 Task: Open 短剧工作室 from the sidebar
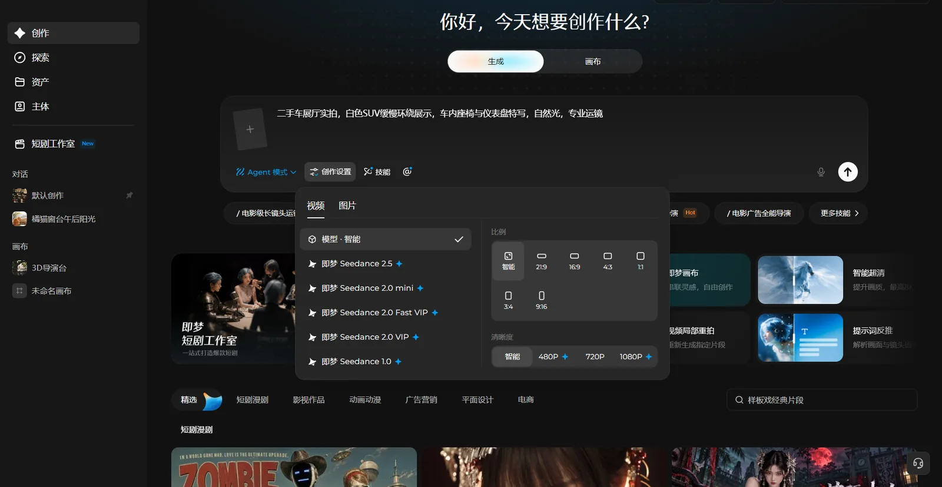click(x=74, y=144)
